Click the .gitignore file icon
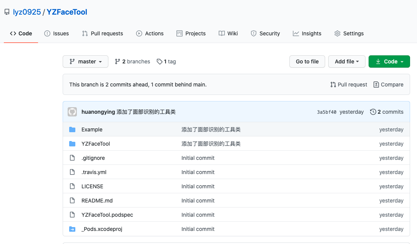 [72, 158]
